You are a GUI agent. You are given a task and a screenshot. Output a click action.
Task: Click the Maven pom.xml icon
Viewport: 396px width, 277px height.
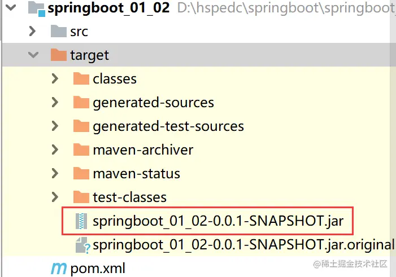tap(59, 269)
